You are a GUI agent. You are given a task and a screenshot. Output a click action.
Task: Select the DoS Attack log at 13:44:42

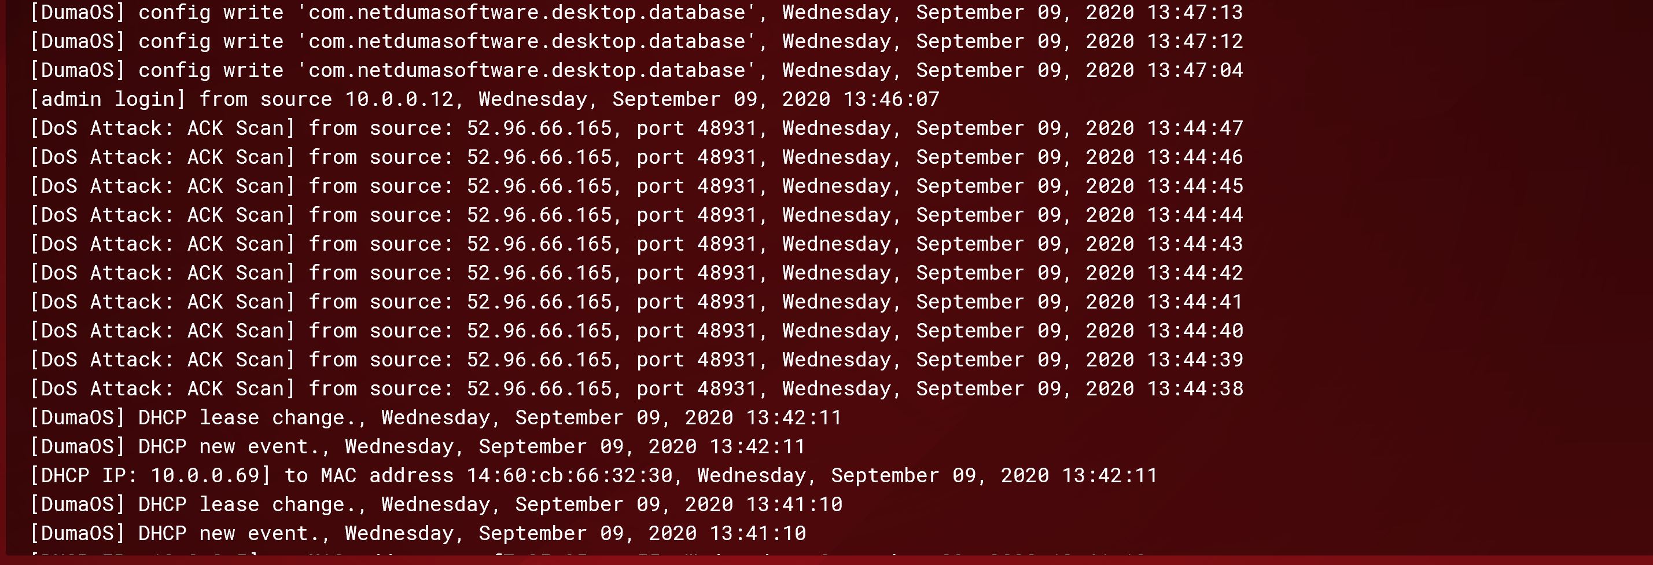[x=635, y=273]
